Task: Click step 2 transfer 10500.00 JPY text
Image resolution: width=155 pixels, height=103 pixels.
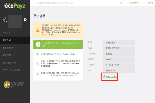Action: pyautogui.click(x=61, y=64)
